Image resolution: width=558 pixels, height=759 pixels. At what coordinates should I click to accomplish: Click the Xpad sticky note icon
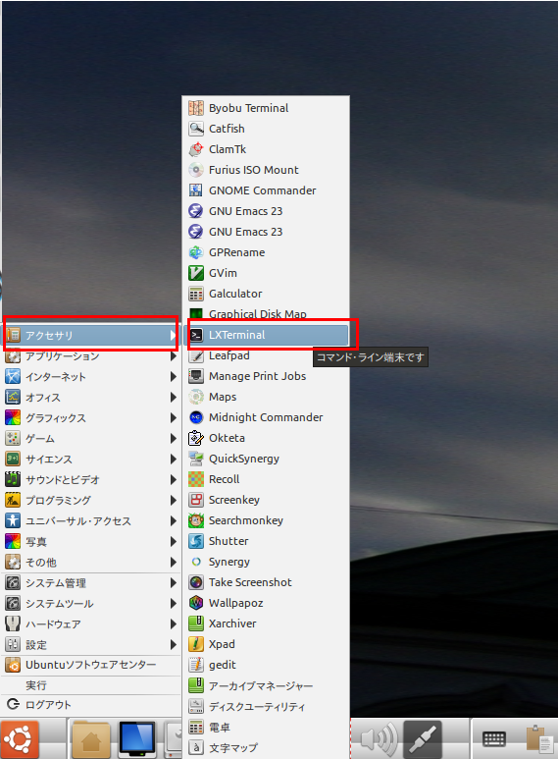[196, 644]
